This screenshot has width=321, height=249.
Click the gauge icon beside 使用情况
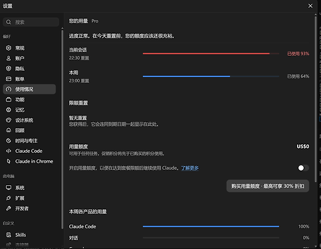coord(9,89)
